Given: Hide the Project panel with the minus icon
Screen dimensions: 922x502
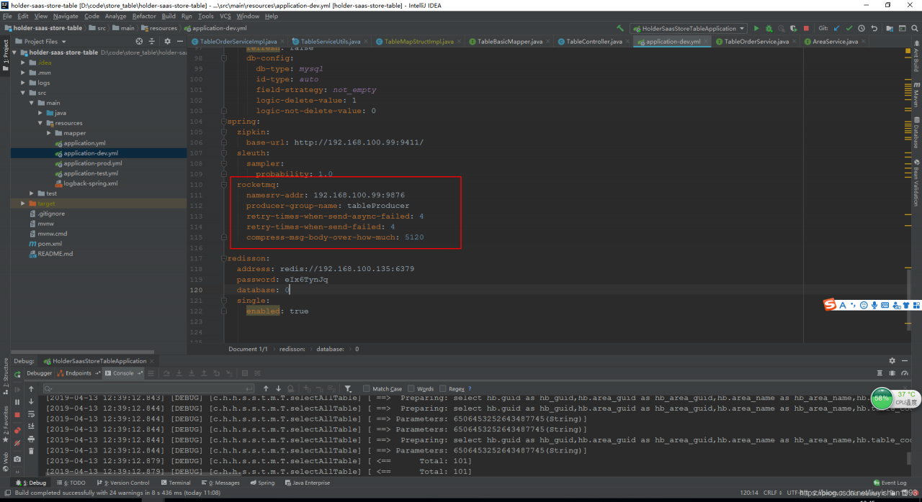Looking at the screenshot, I should (179, 42).
